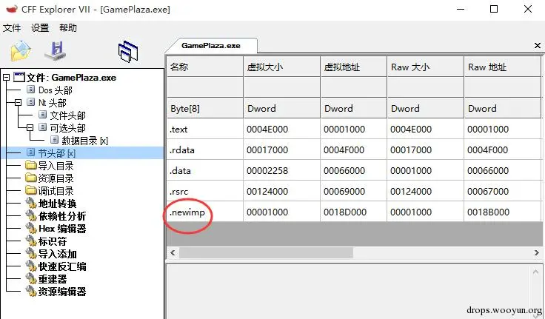Image resolution: width=545 pixels, height=319 pixels.
Task: Click raw address 00067000 of .rsrc
Action: [488, 192]
